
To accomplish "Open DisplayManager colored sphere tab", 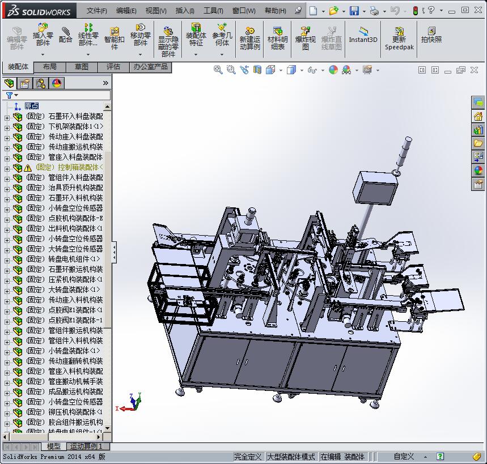I will pos(57,83).
